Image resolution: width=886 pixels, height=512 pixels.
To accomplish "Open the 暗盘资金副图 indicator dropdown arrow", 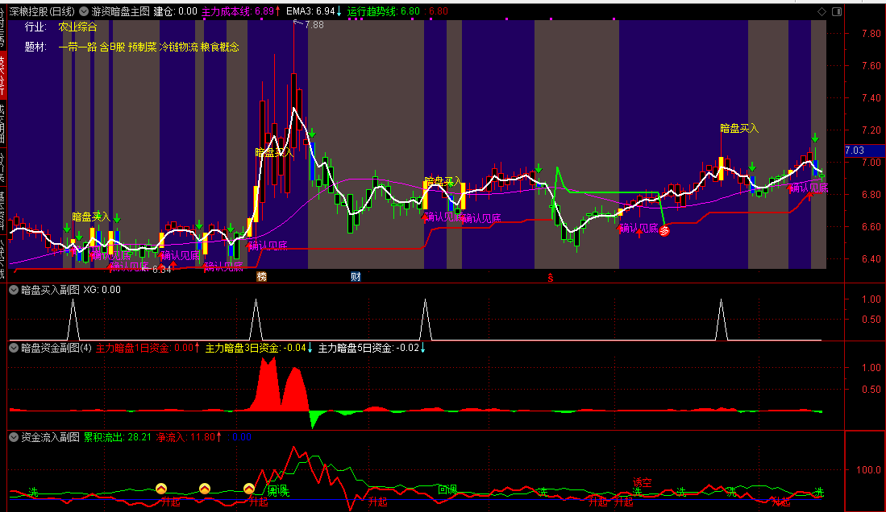I will [x=15, y=348].
